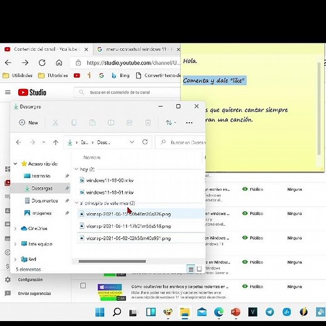Click the studio.youtube.com address bar
Screen dimensions: 326x326
[125, 63]
